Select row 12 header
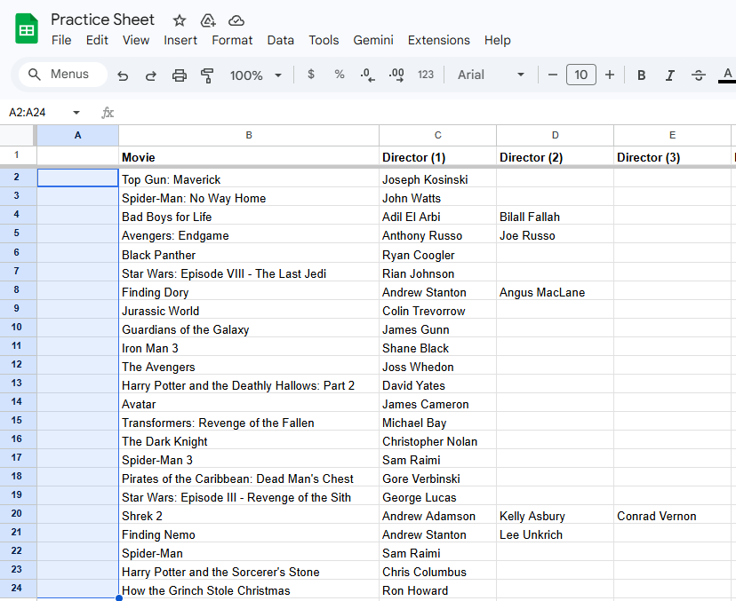Viewport: 736px width, 601px height. point(17,365)
